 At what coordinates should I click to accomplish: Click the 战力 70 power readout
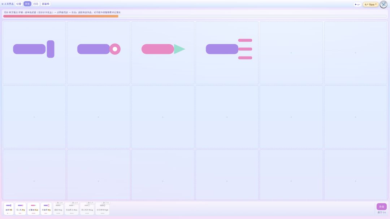tap(382, 213)
